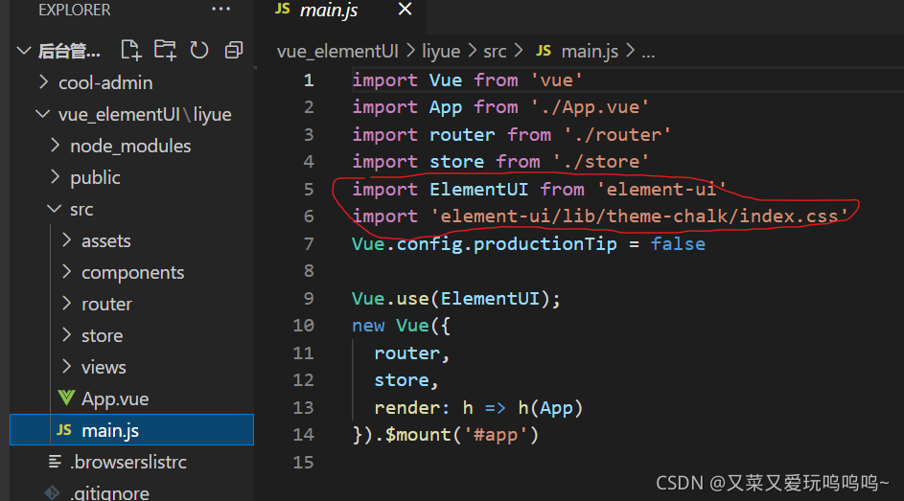Open Explorer more actions ellipsis menu
Viewport: 904px width, 501px height.
click(220, 10)
